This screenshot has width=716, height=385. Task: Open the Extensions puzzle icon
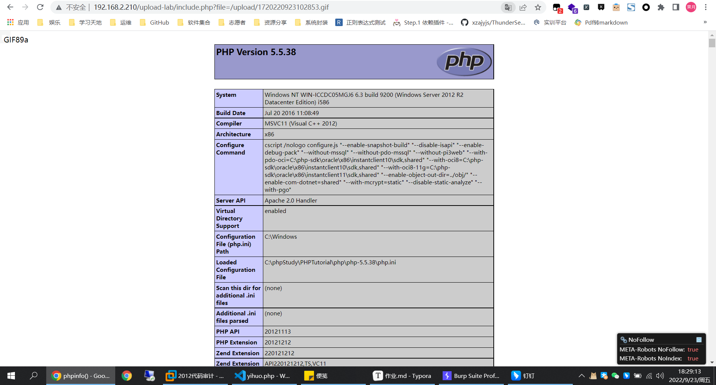point(661,7)
